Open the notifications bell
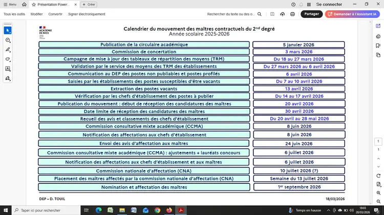The width and height of the screenshot is (384, 215). (x=301, y=5)
